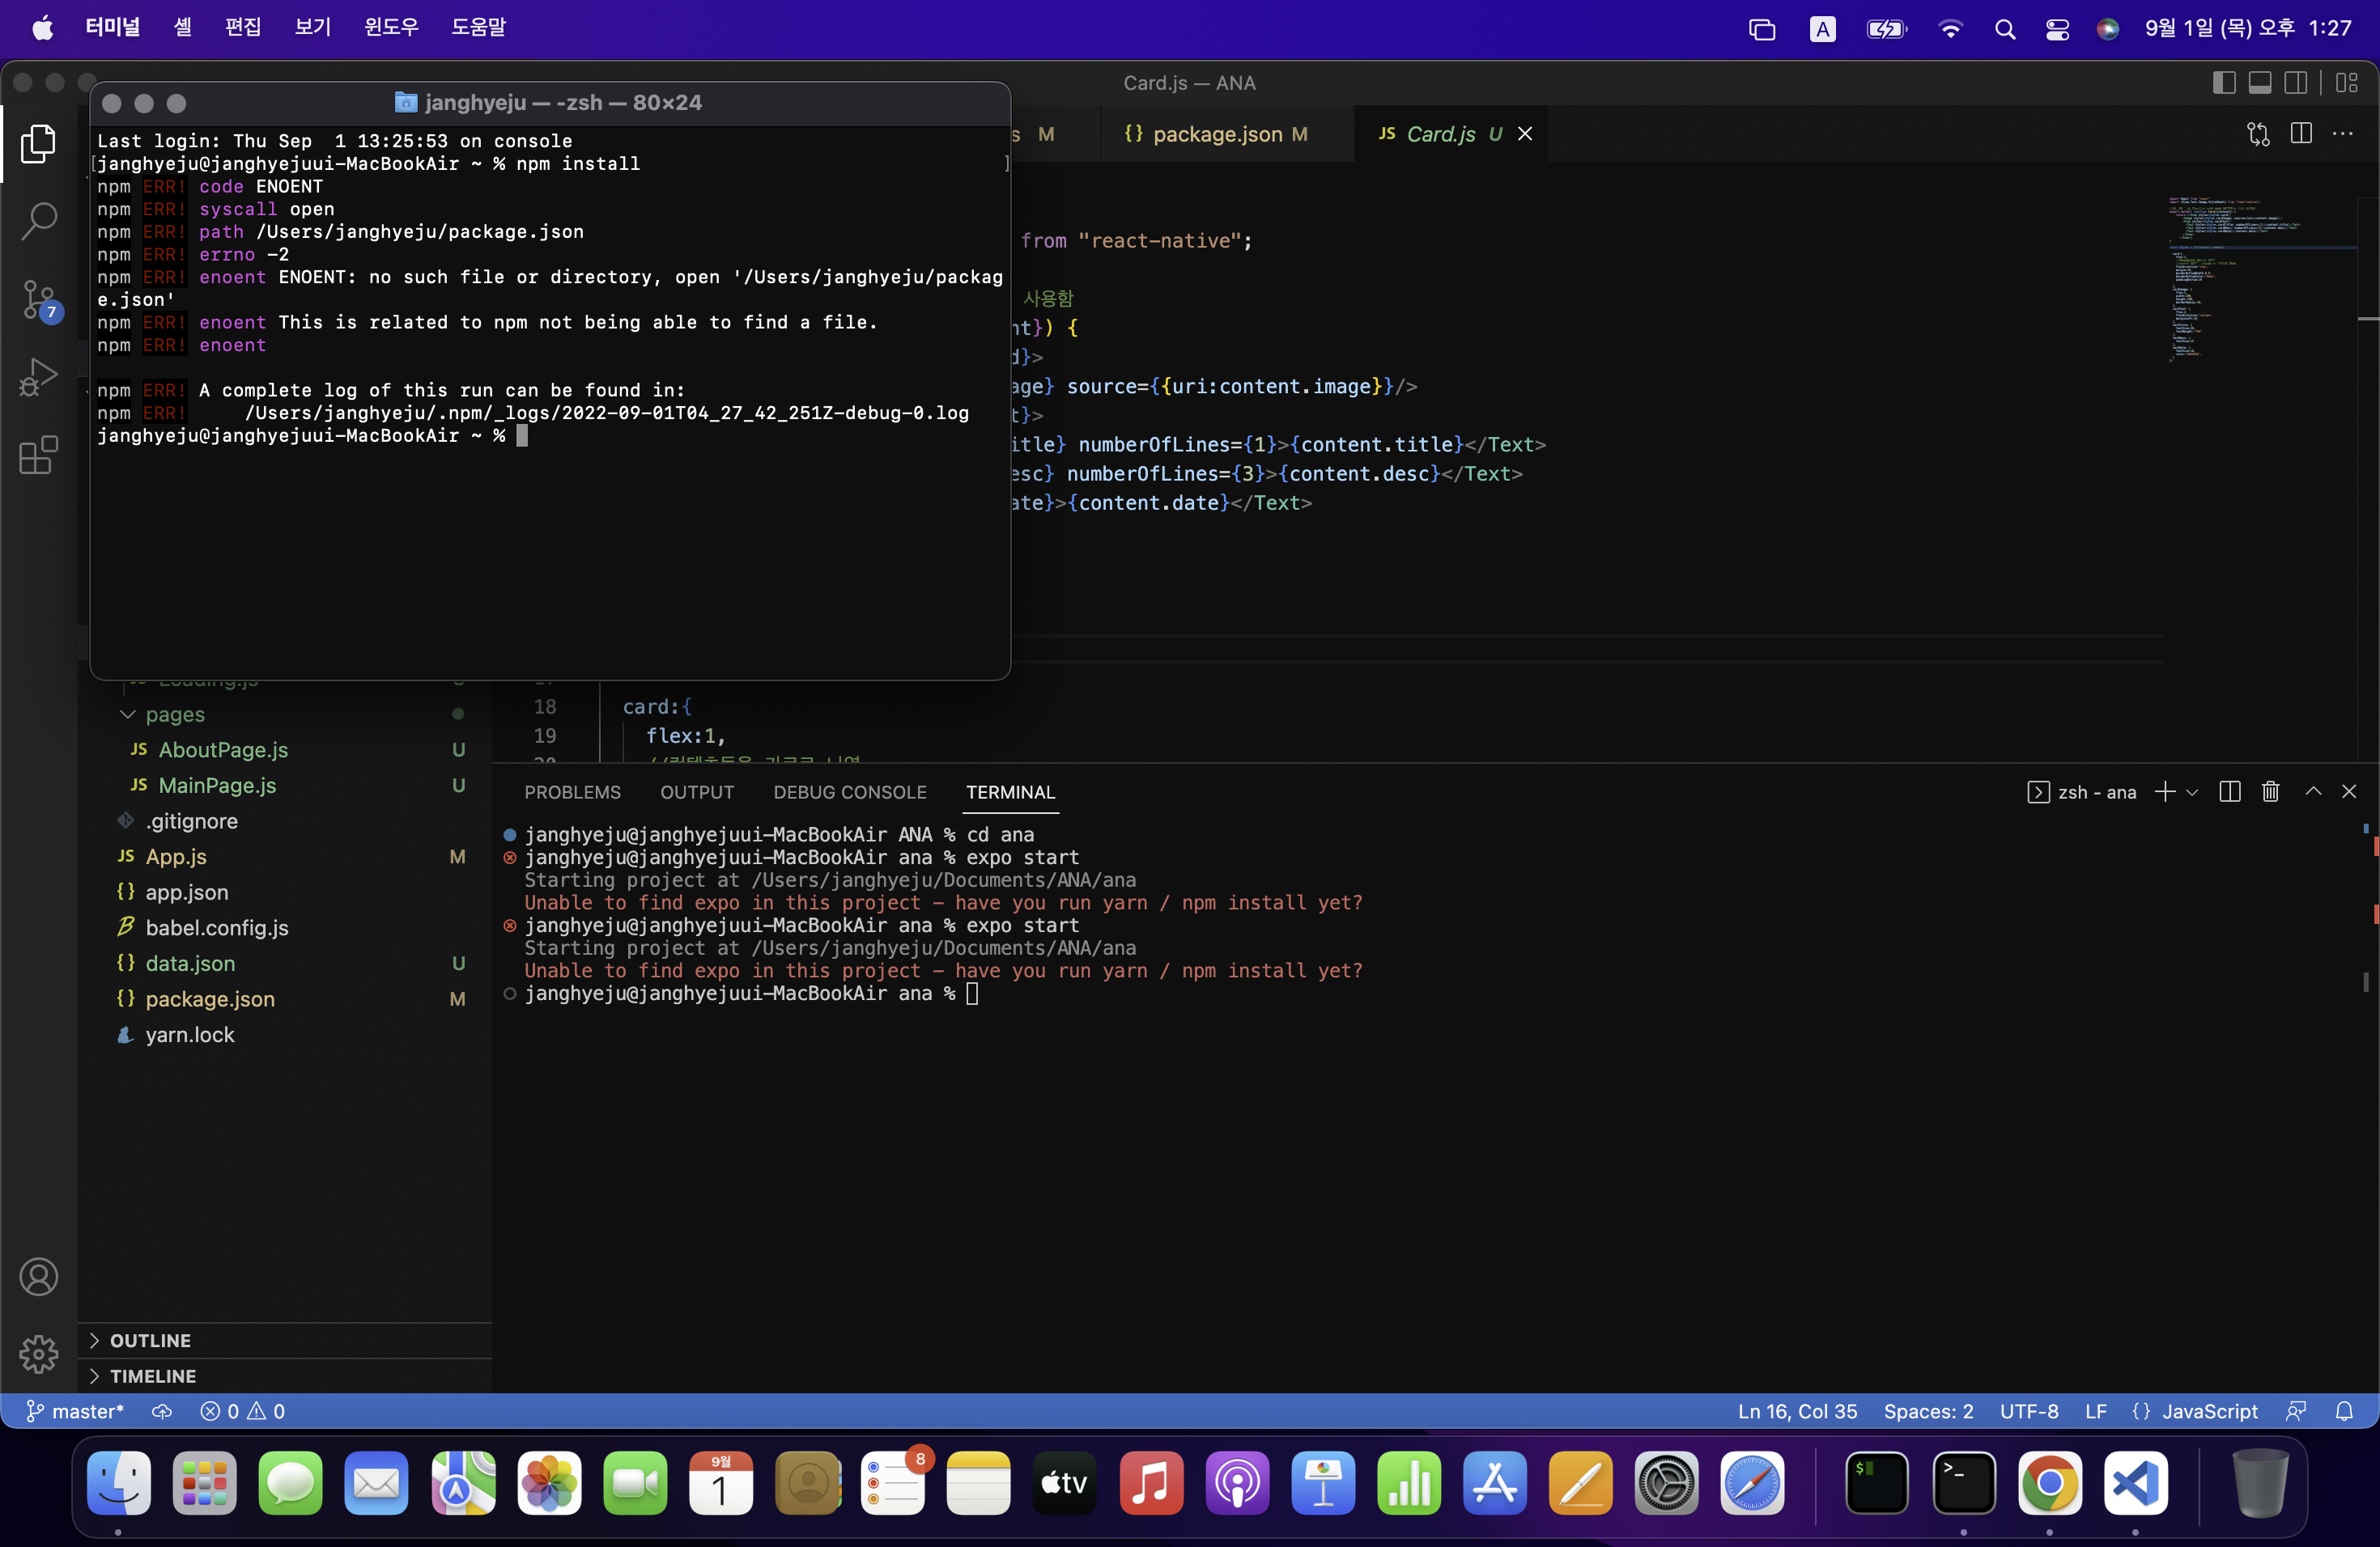Open the 셸 menu in menu bar
The height and width of the screenshot is (1547, 2380).
(182, 28)
